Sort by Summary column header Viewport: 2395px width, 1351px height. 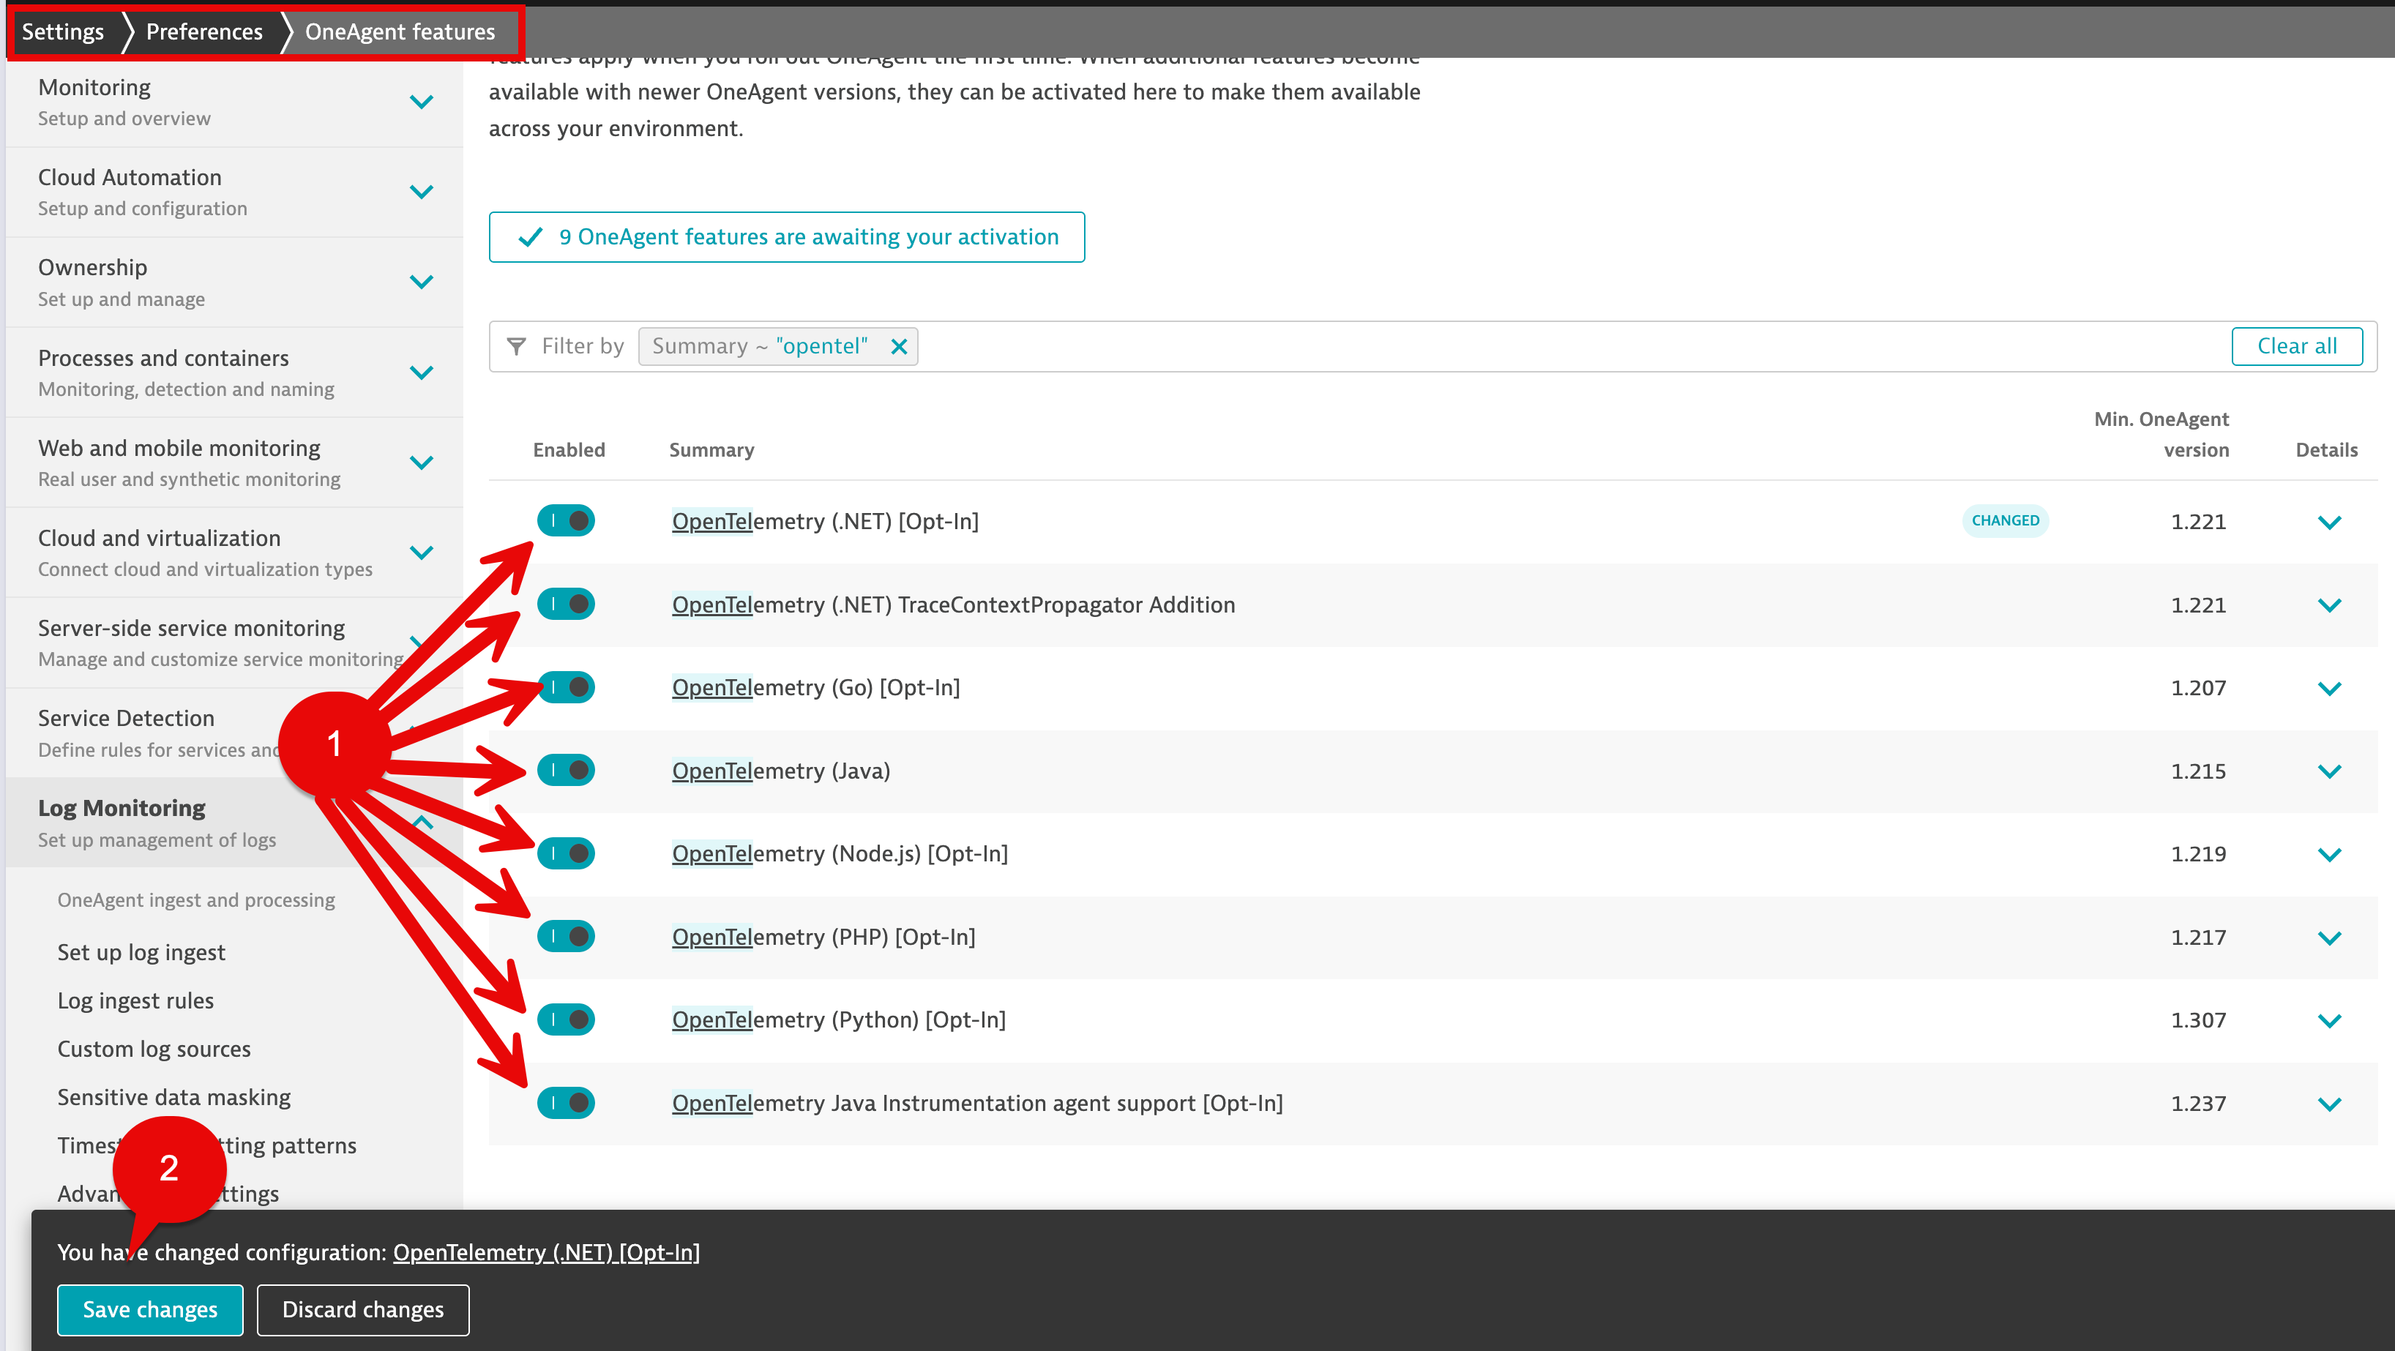711,451
